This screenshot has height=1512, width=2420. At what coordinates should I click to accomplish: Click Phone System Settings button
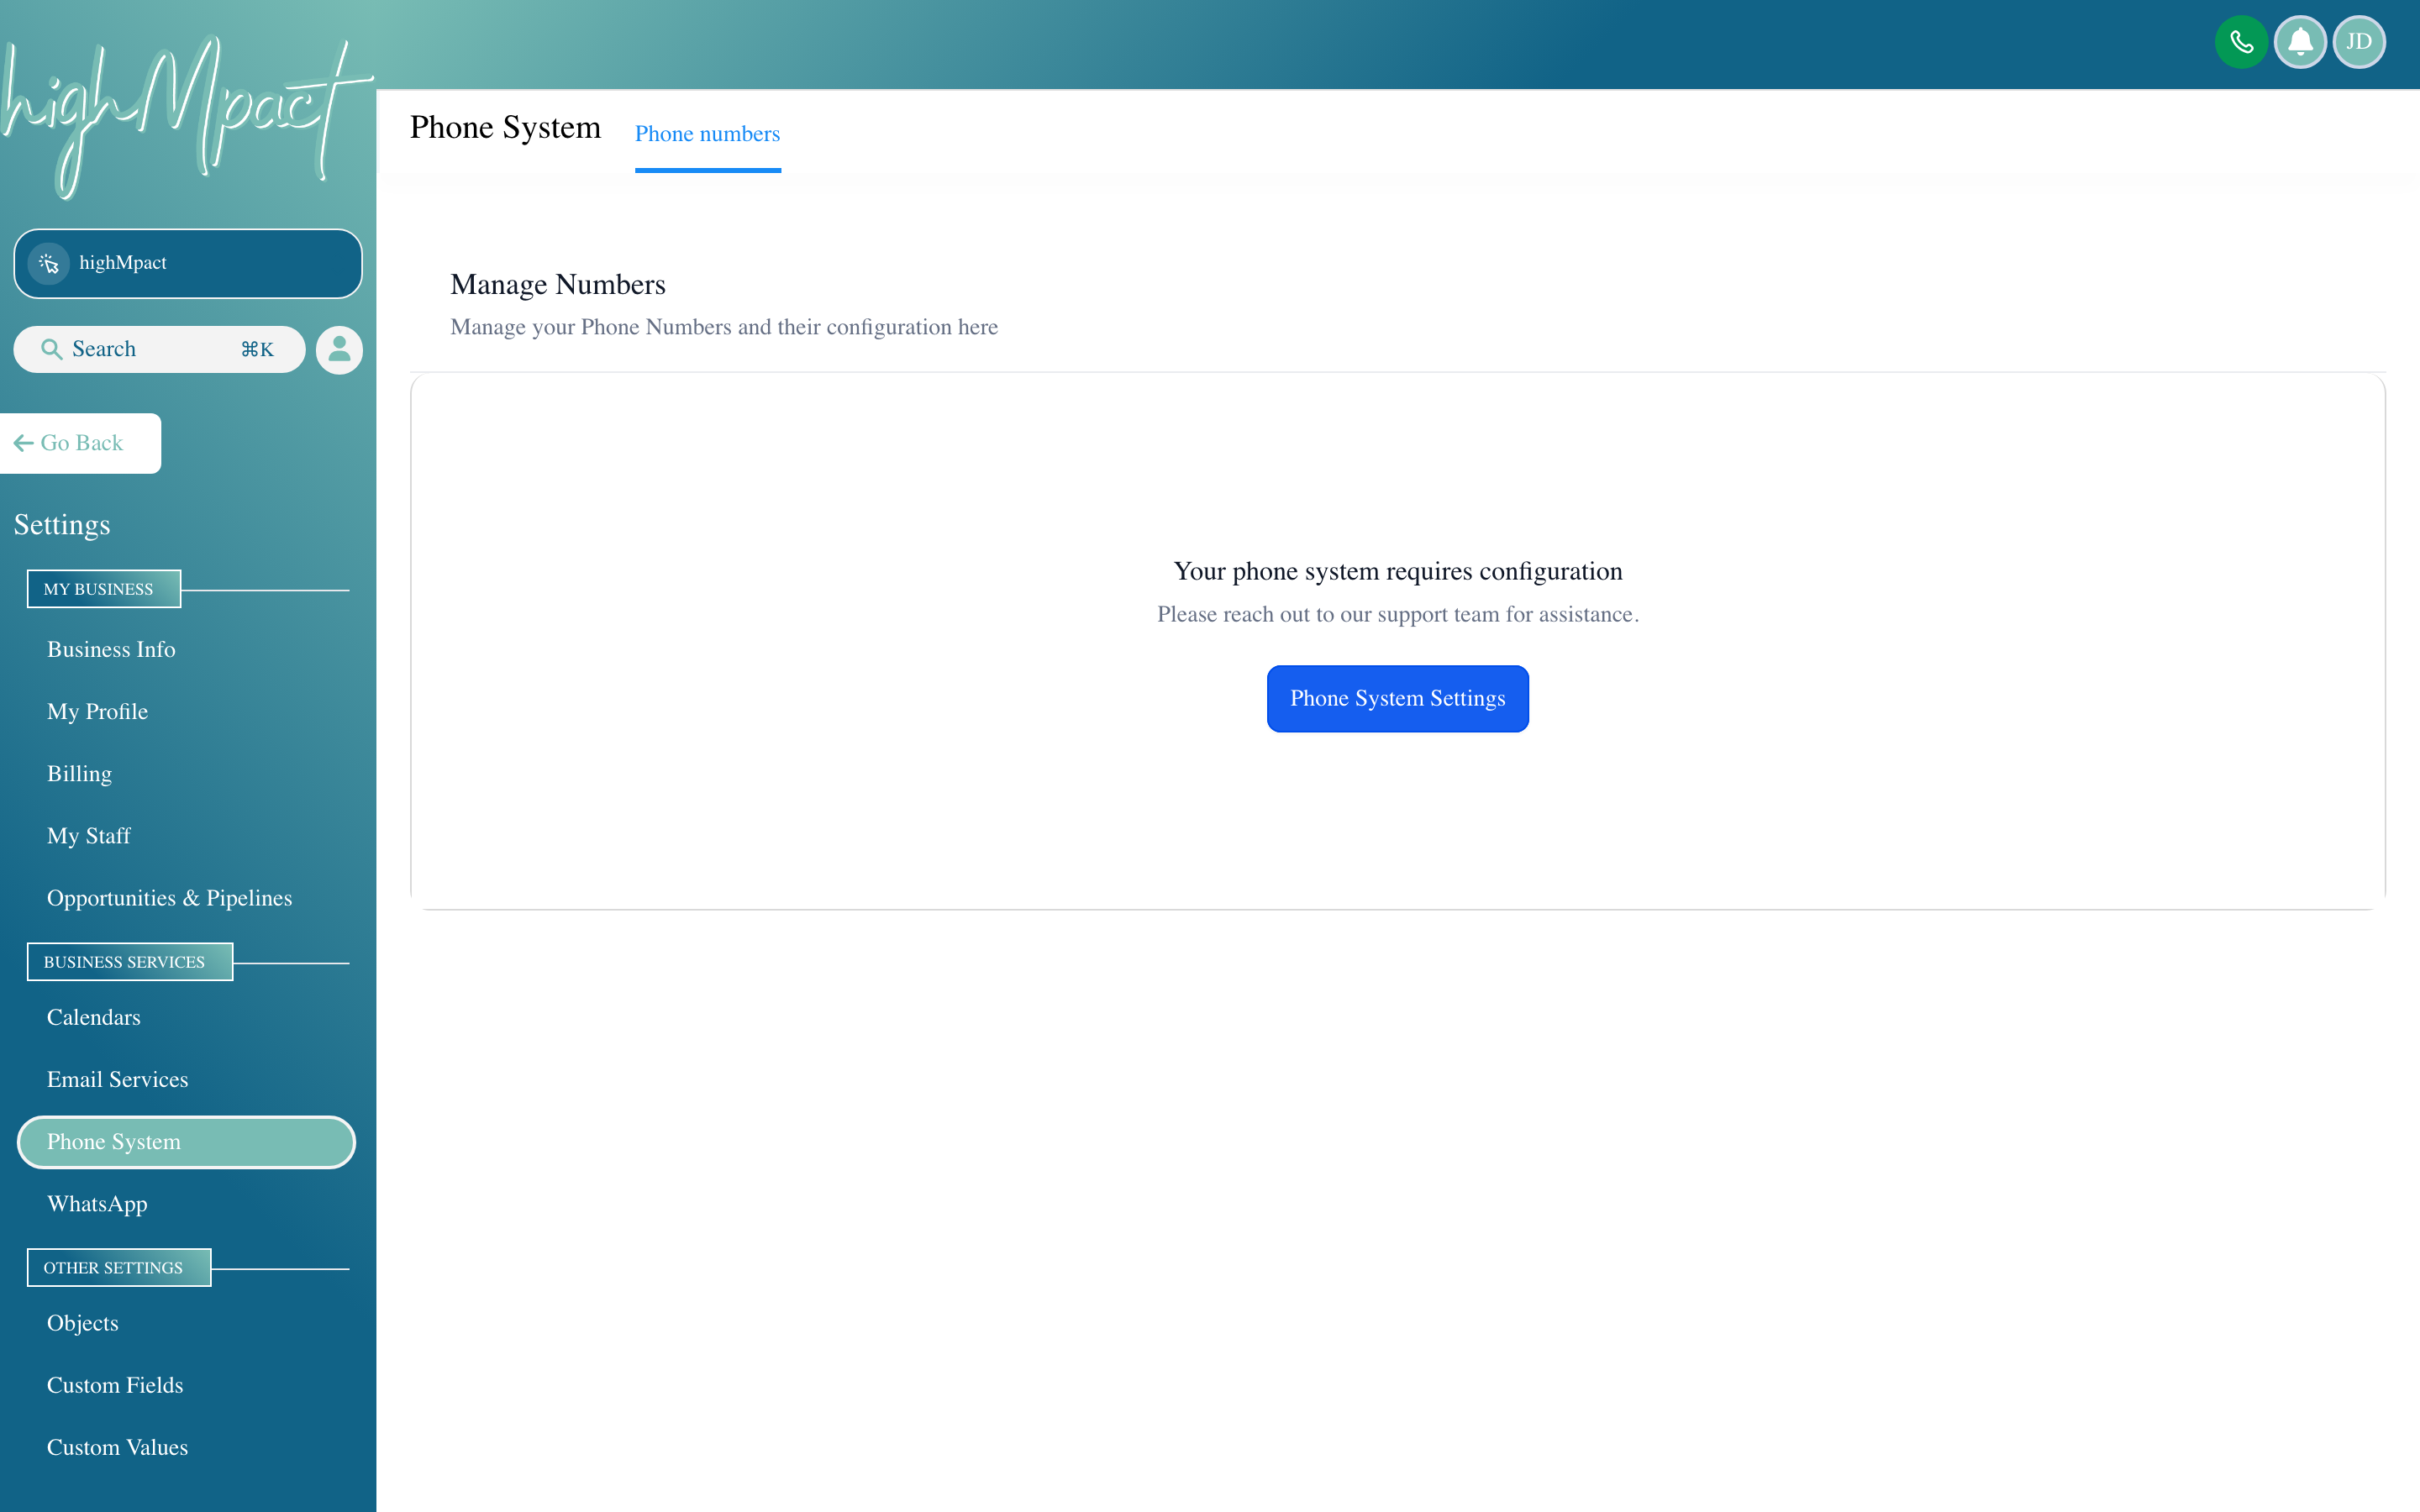click(1397, 698)
